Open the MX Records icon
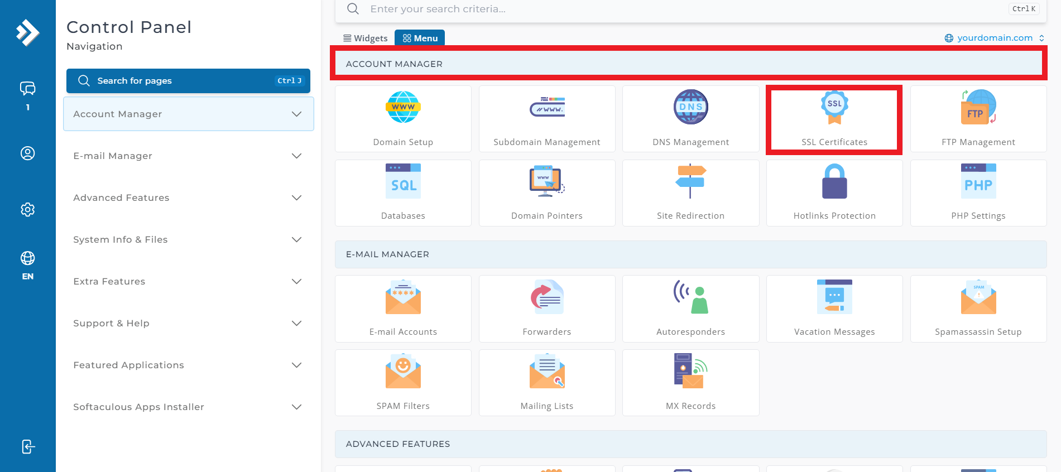 690,371
